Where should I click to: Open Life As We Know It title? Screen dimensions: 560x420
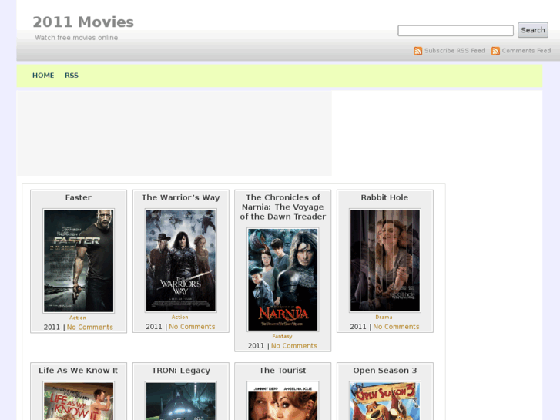79,371
